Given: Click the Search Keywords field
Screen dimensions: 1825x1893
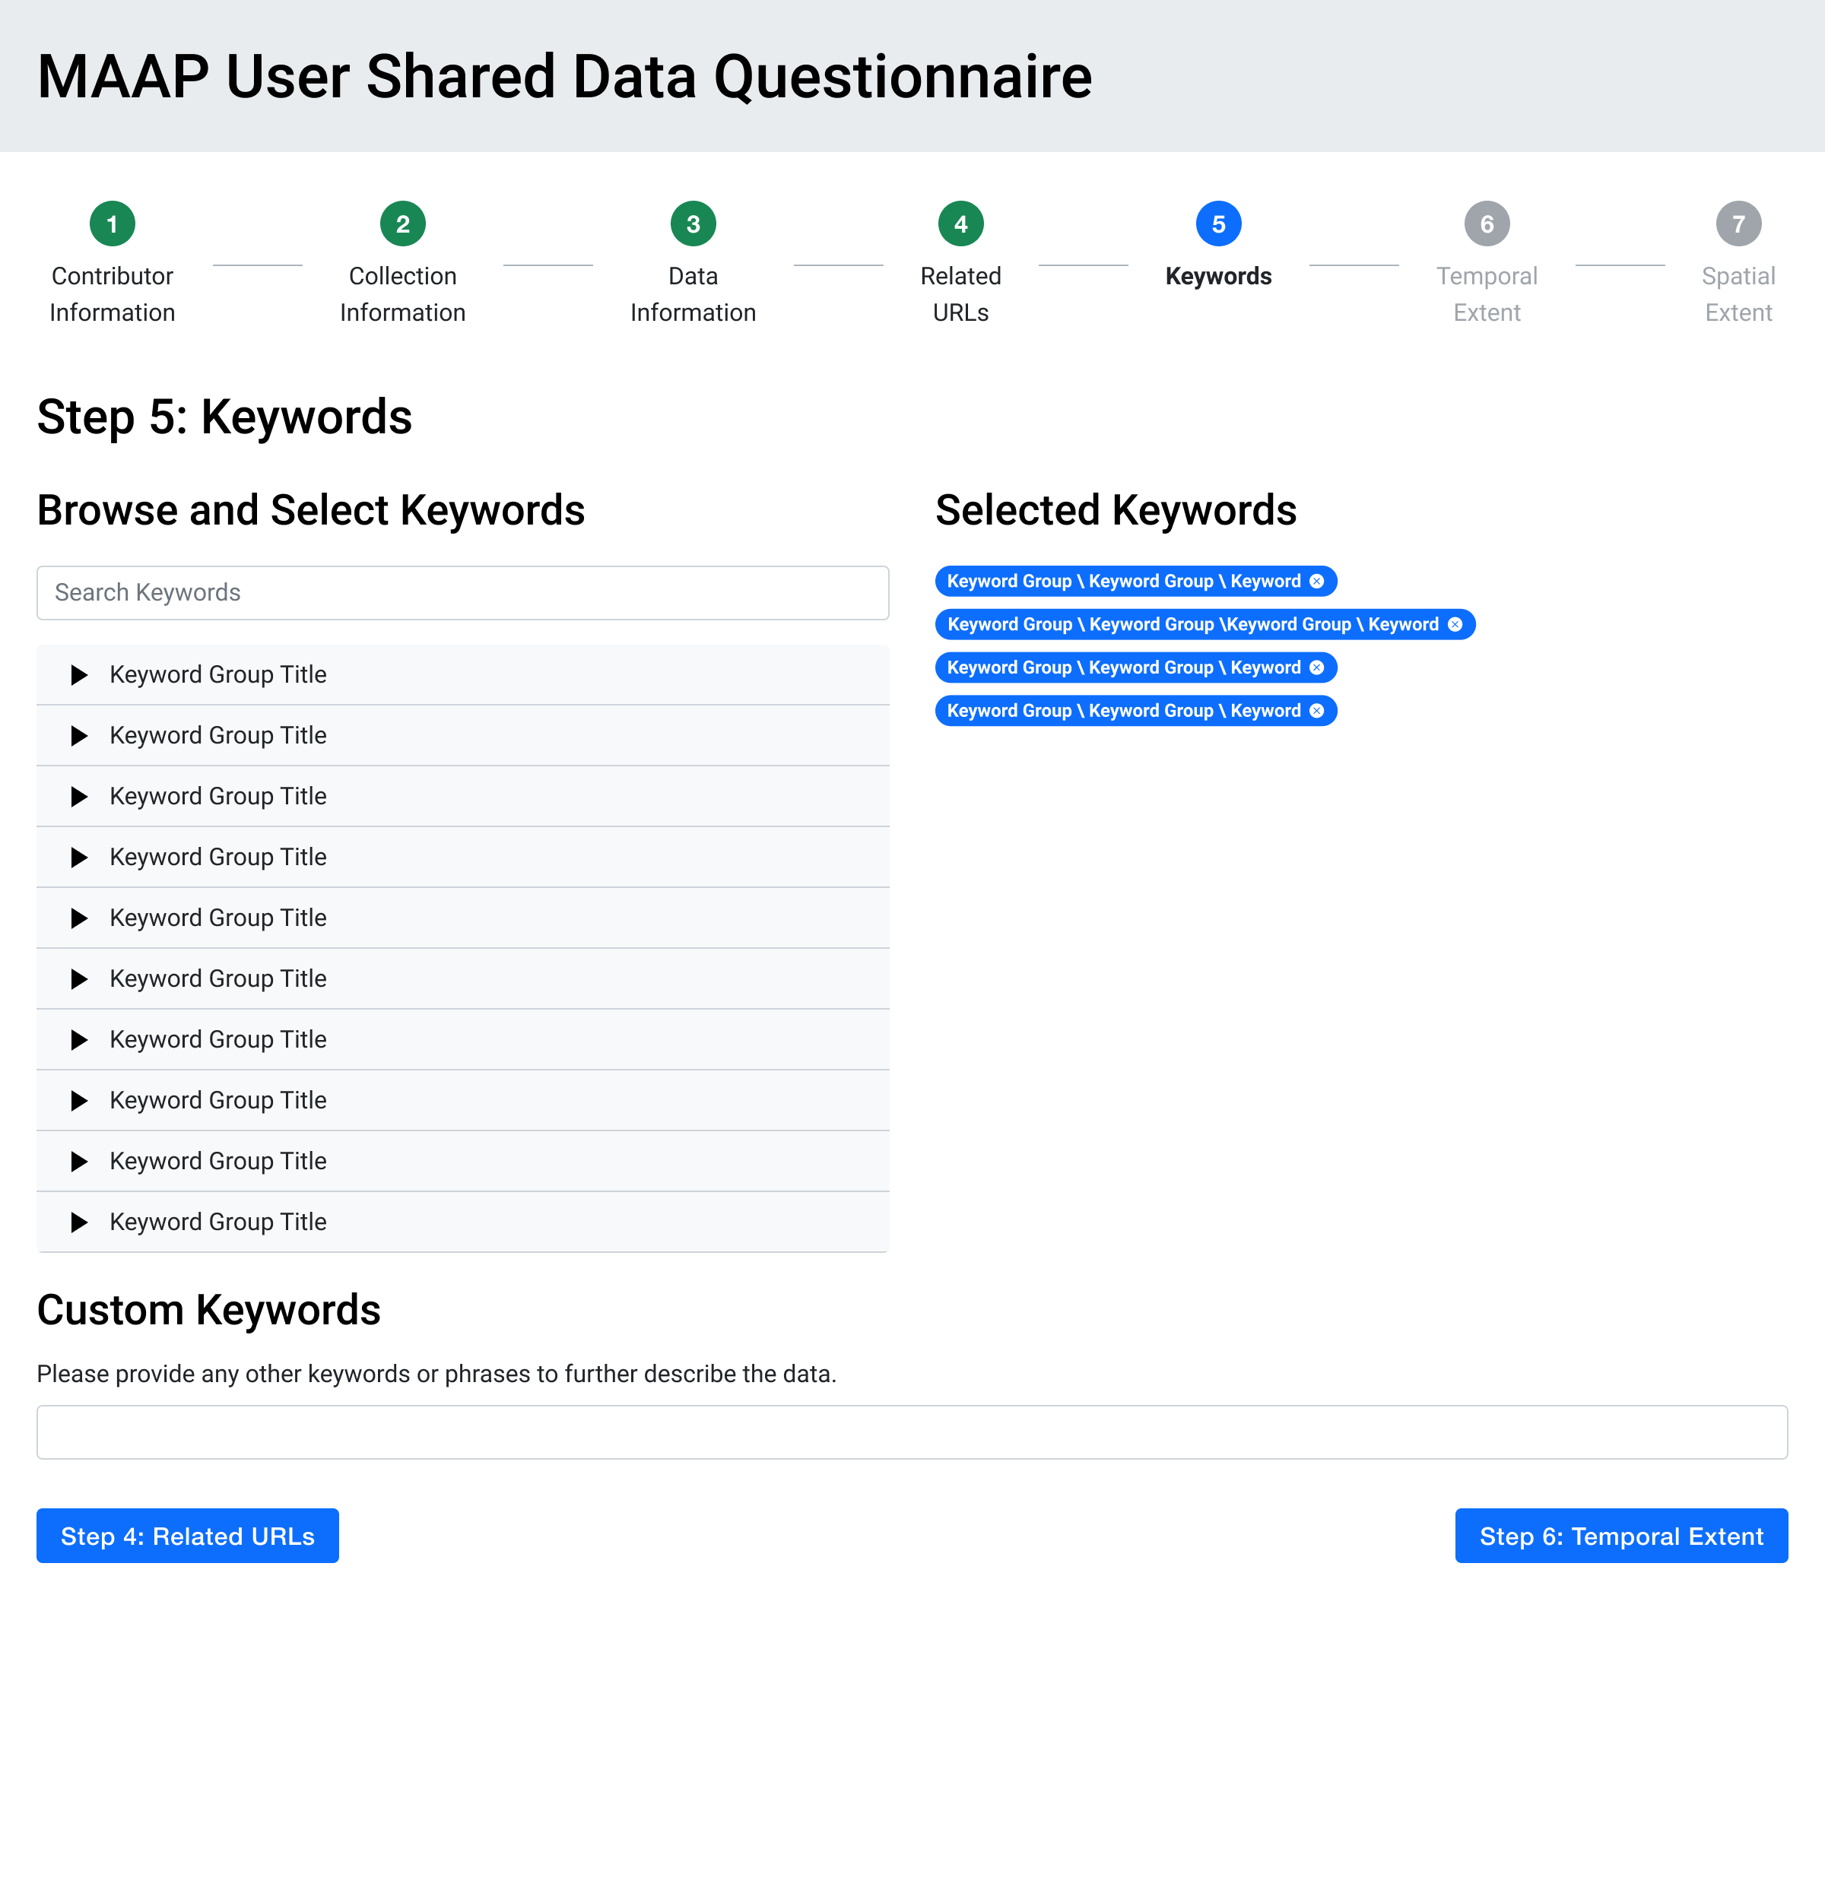Looking at the screenshot, I should (x=462, y=592).
